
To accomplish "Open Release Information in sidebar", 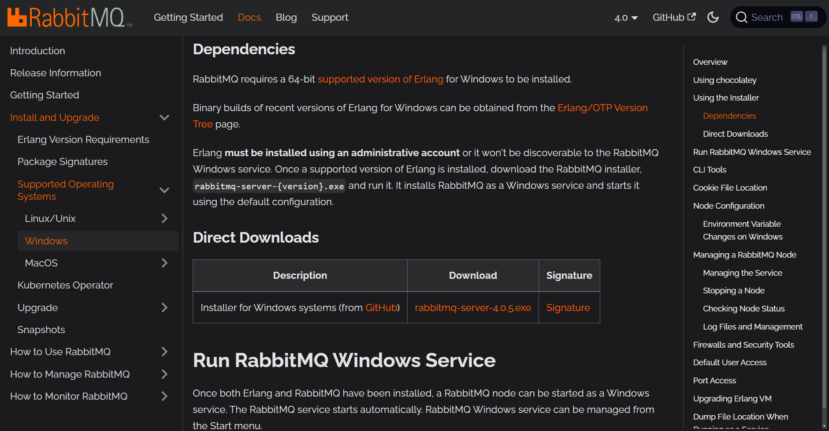I will [56, 73].
